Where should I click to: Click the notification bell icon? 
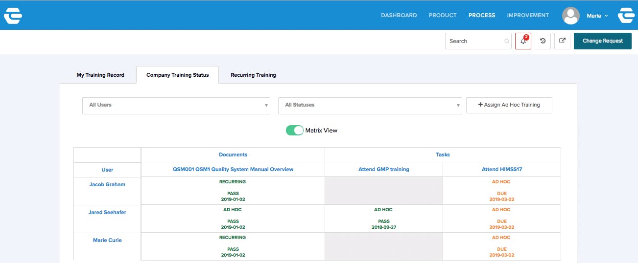pos(523,41)
